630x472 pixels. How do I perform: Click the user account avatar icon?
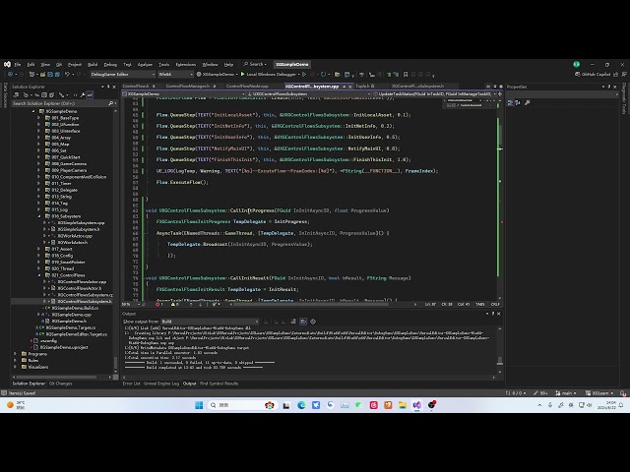(577, 64)
